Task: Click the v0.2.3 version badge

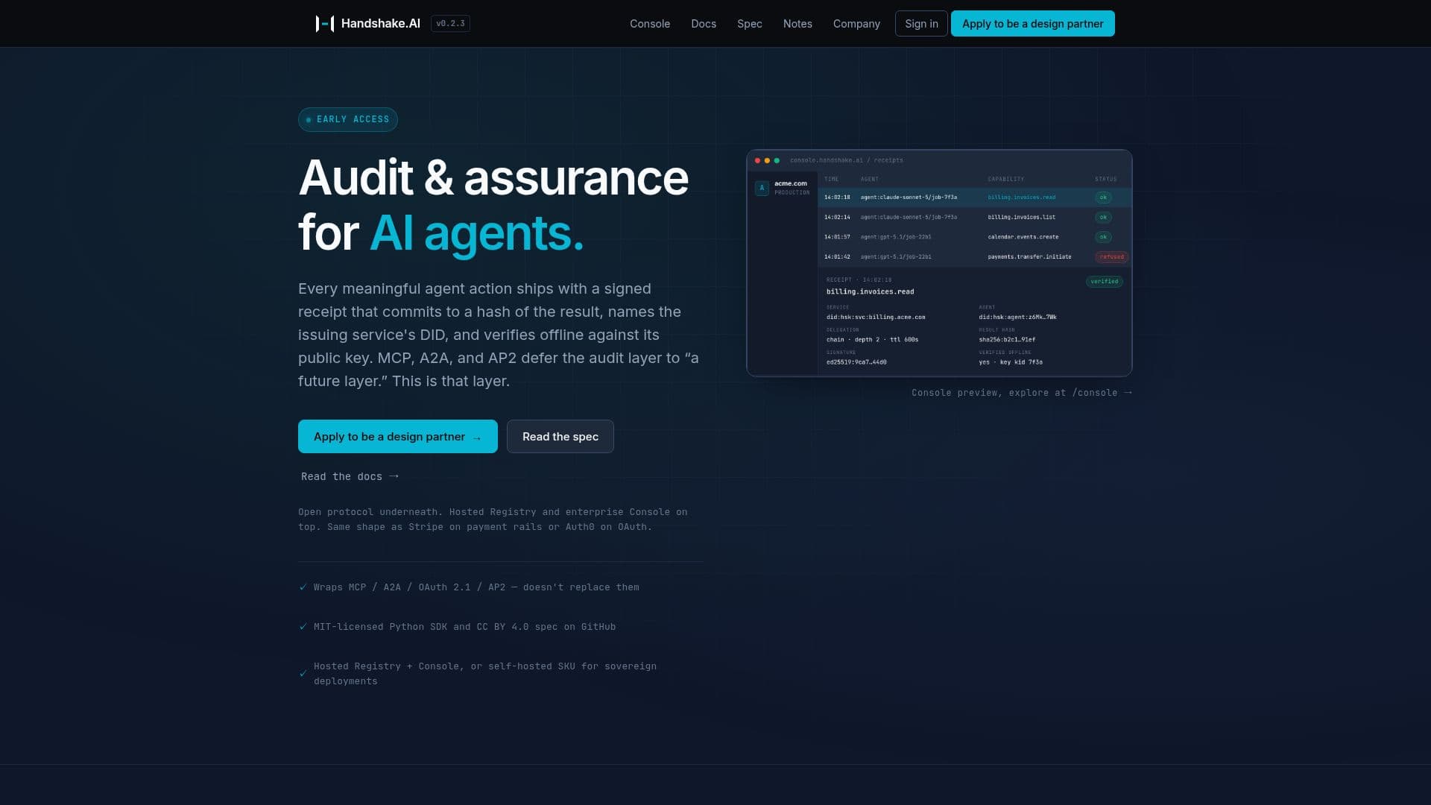Action: tap(450, 24)
